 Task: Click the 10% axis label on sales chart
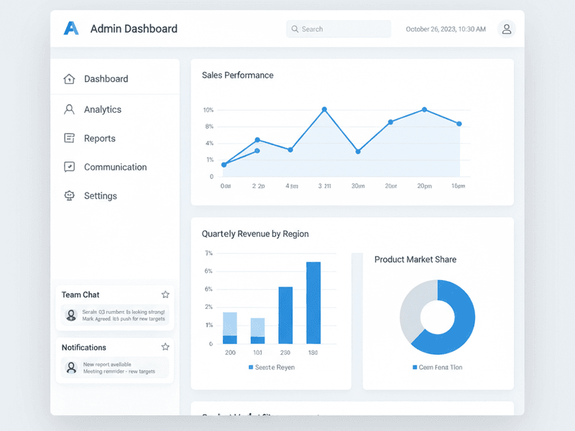coord(208,110)
